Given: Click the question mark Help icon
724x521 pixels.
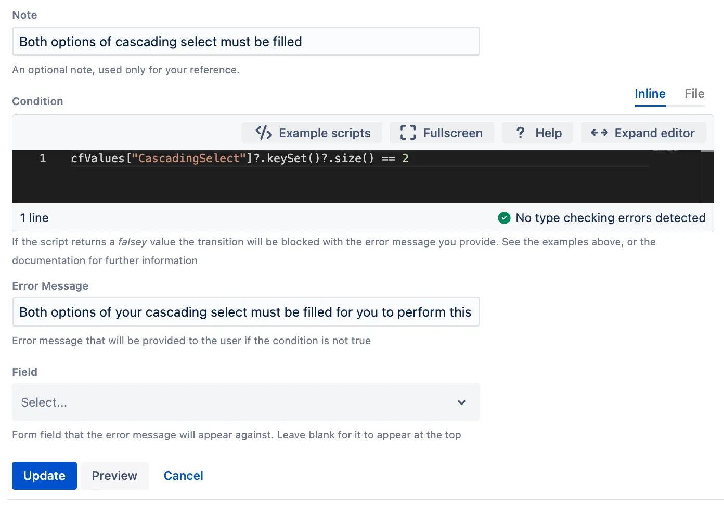Looking at the screenshot, I should 520,133.
